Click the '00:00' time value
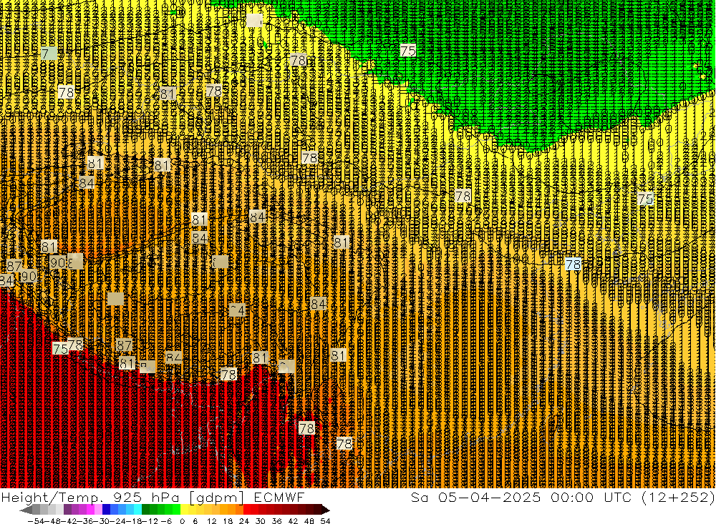Image resolution: width=716 pixels, height=524 pixels. pyautogui.click(x=571, y=498)
